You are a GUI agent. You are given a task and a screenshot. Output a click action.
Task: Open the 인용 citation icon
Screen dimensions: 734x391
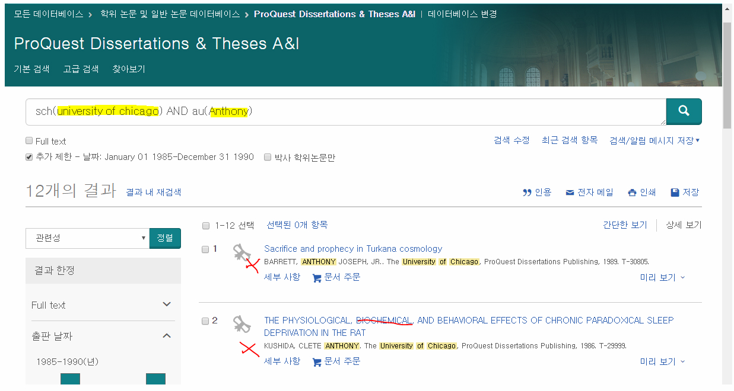pyautogui.click(x=527, y=192)
